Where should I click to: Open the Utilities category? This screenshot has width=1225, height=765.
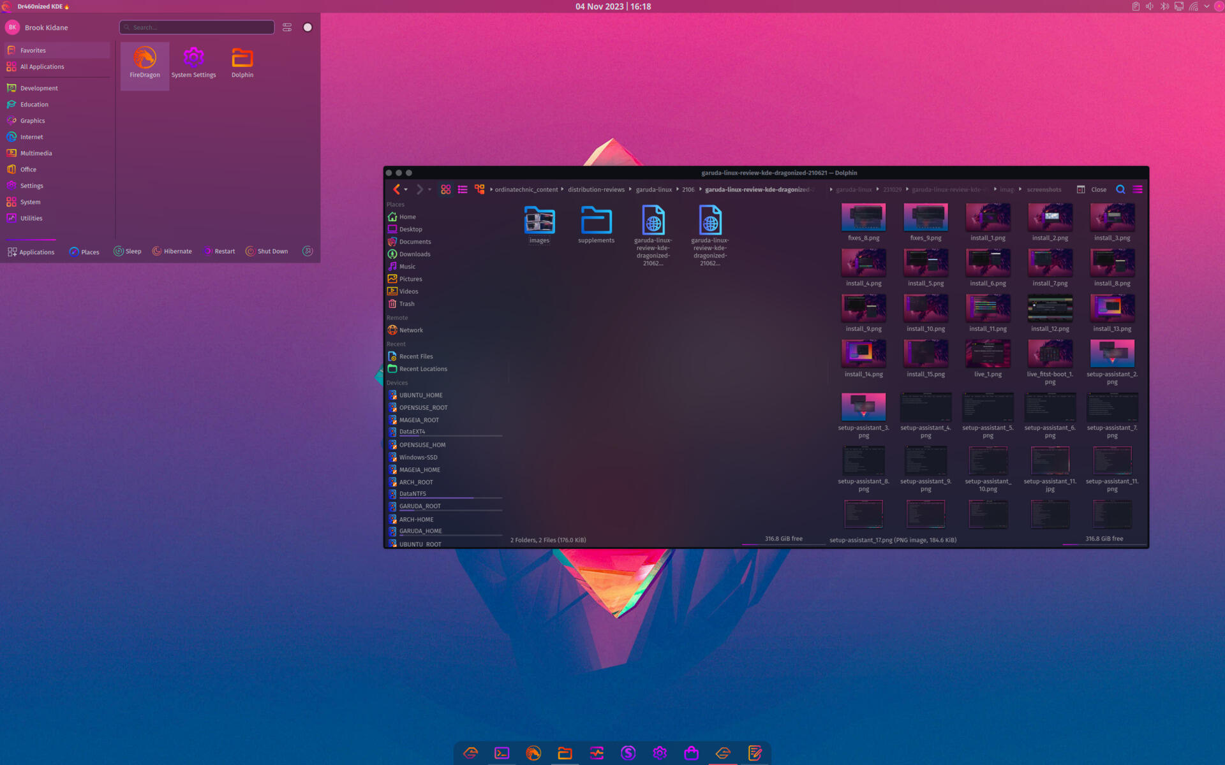click(57, 218)
